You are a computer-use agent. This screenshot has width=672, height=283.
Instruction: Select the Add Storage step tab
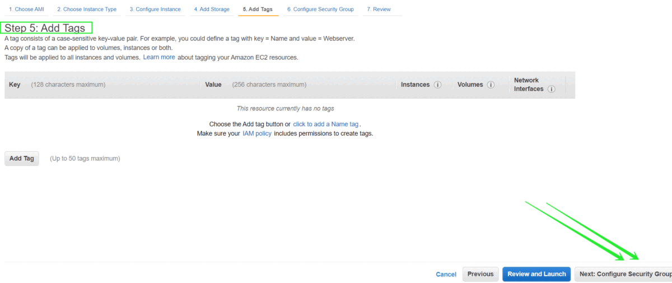(212, 10)
